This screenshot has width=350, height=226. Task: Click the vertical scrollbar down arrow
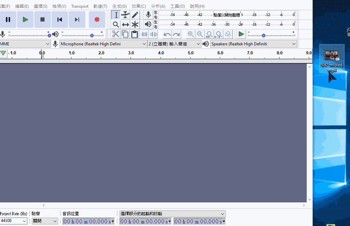point(309,199)
